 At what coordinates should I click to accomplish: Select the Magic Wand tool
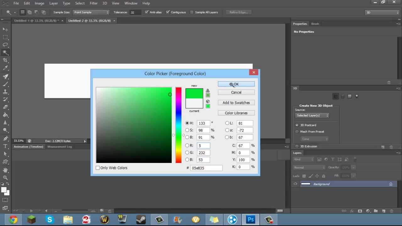coord(5,52)
